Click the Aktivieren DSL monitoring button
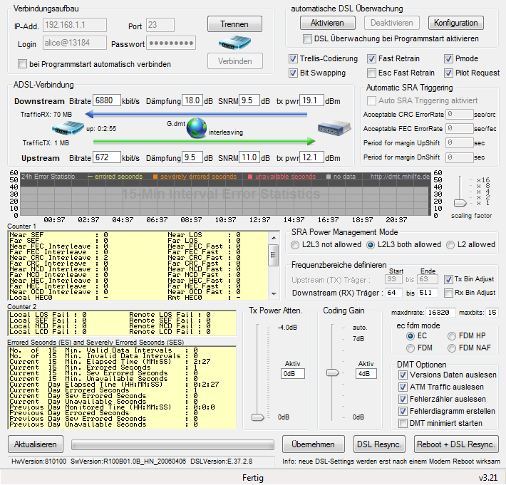The image size is (506, 485). (327, 23)
